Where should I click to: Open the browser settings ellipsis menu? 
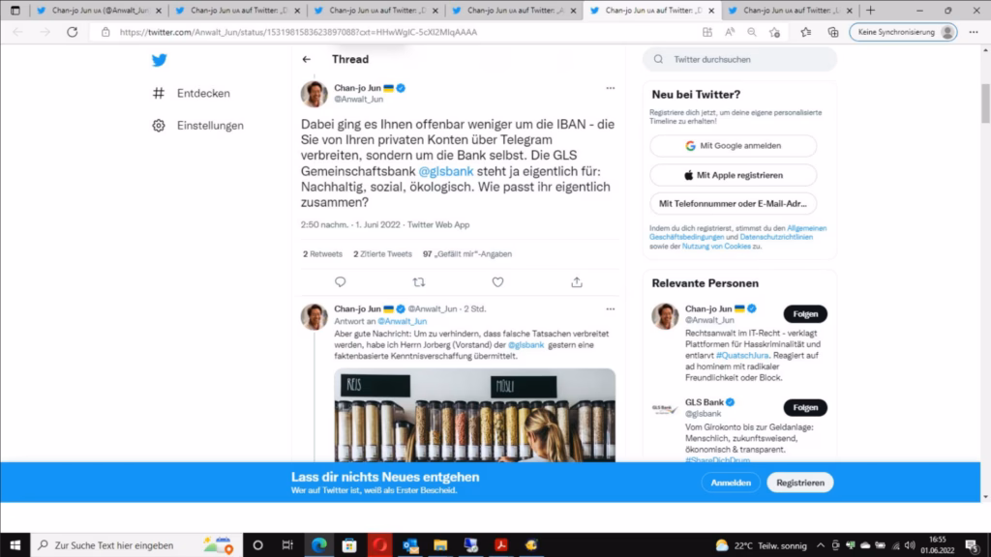point(975,32)
